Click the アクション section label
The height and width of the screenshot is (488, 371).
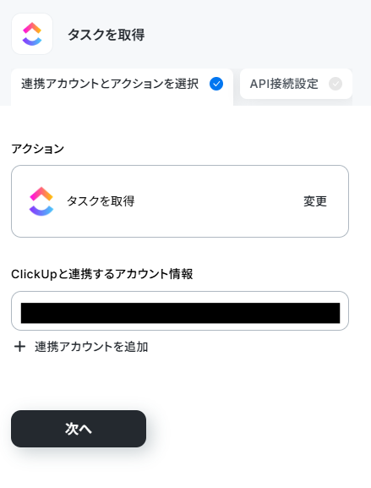[38, 149]
